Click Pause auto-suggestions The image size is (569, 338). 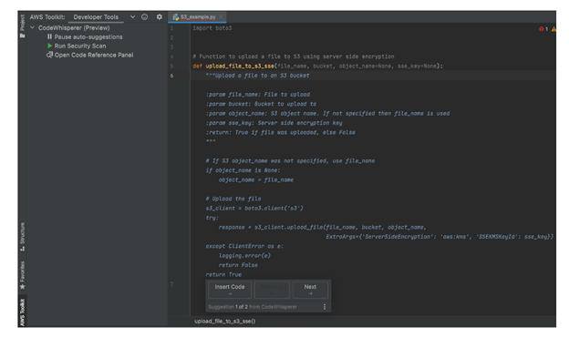(x=88, y=37)
